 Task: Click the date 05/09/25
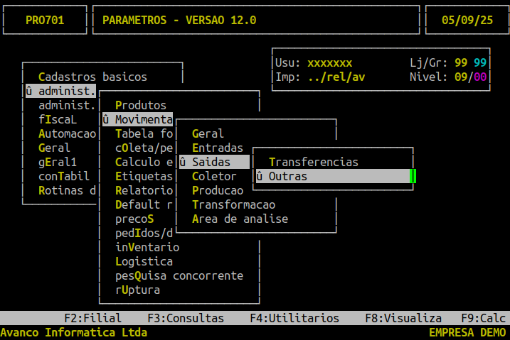coord(467,20)
